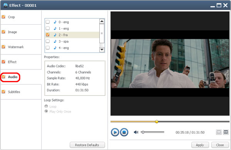Open the Image tab
The width and height of the screenshot is (231, 150).
(21, 32)
